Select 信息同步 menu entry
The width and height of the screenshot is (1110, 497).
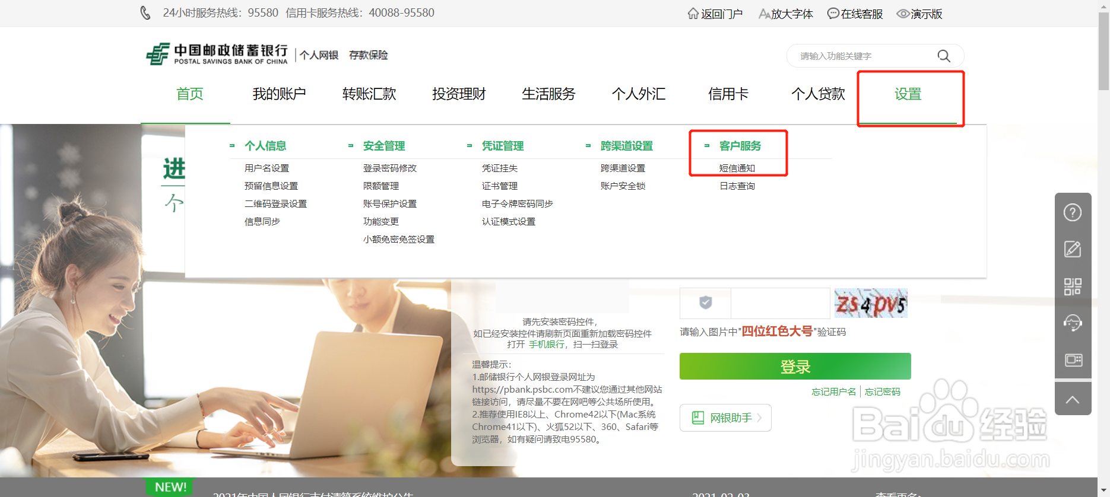(262, 222)
